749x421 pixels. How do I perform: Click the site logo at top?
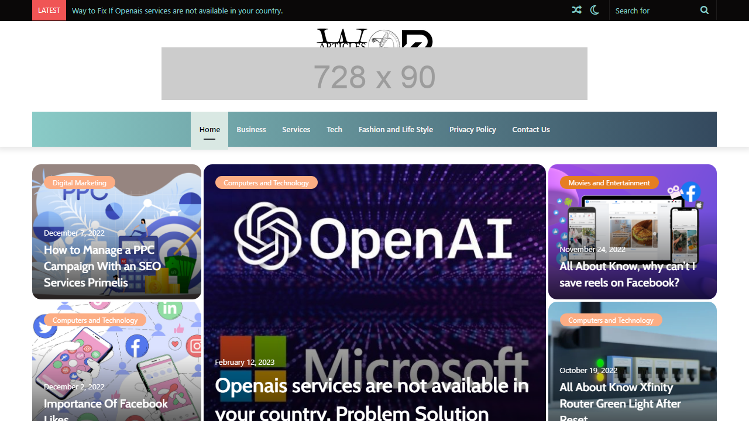tap(374, 38)
